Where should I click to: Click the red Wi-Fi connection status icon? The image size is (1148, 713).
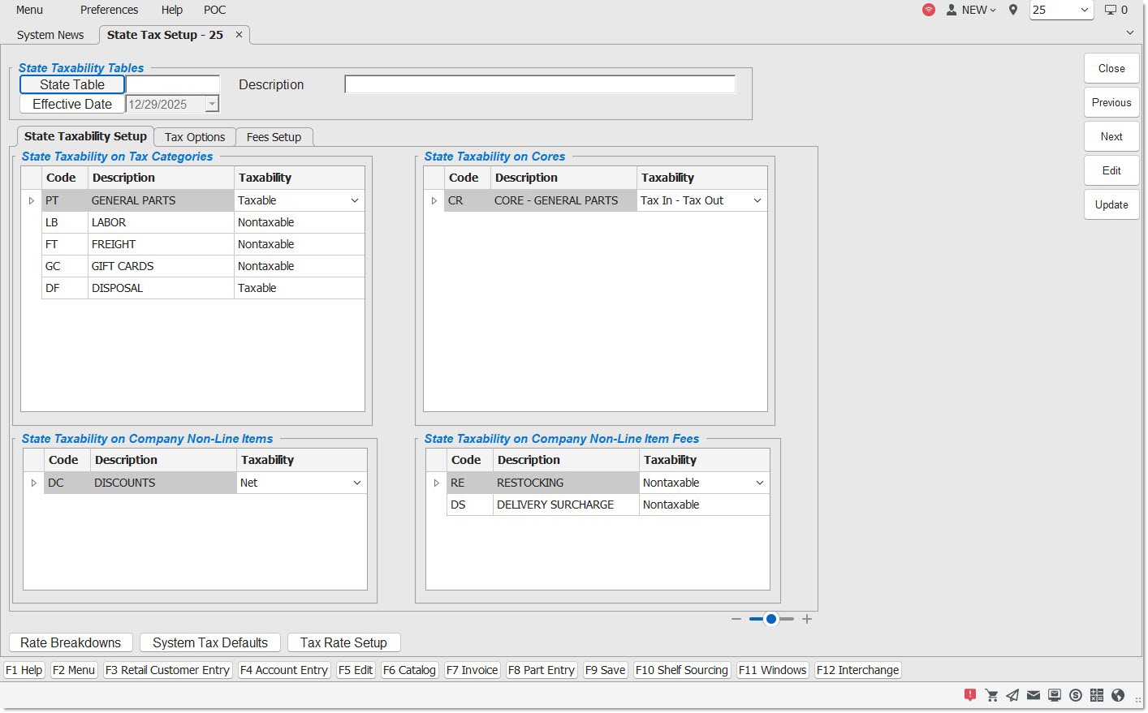pyautogui.click(x=929, y=11)
